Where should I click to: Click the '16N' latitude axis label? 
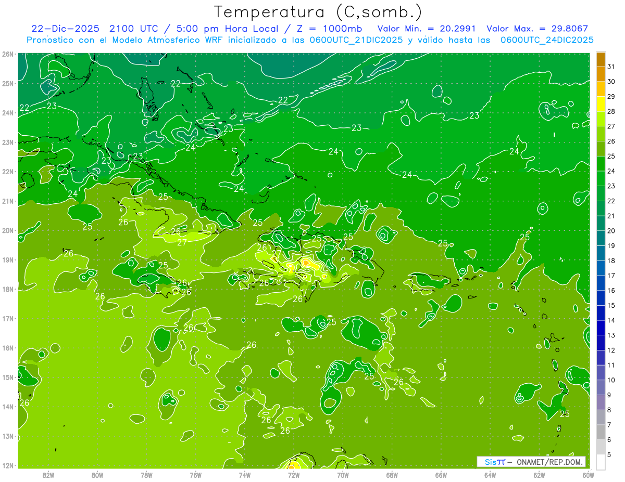(7, 348)
